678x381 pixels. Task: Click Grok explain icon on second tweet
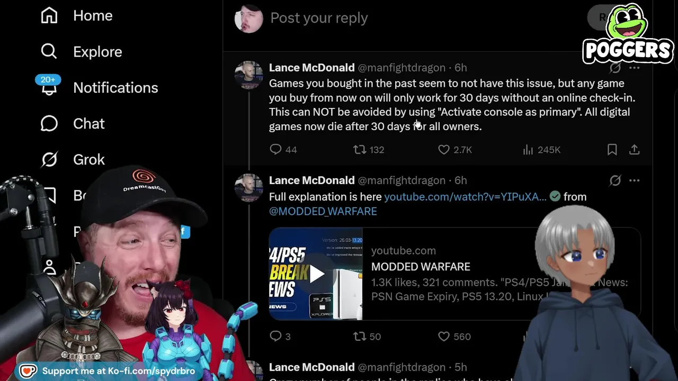tap(615, 180)
